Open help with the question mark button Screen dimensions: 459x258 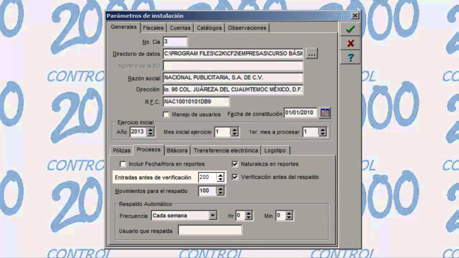350,57
